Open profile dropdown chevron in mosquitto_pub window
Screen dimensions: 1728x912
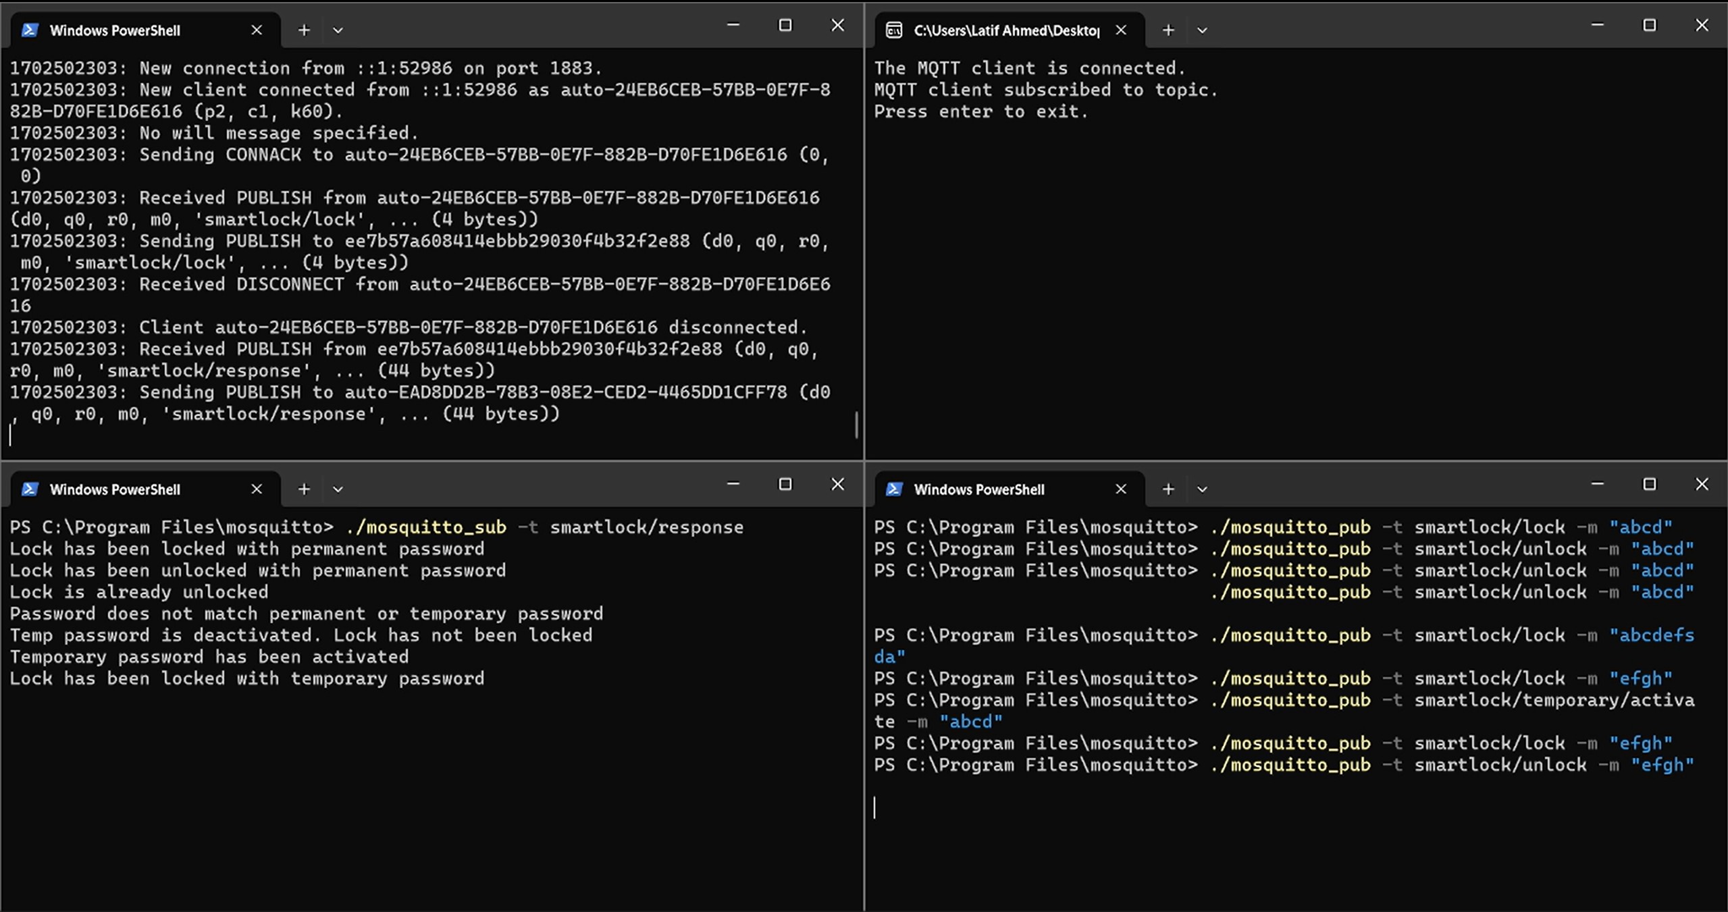[1202, 489]
